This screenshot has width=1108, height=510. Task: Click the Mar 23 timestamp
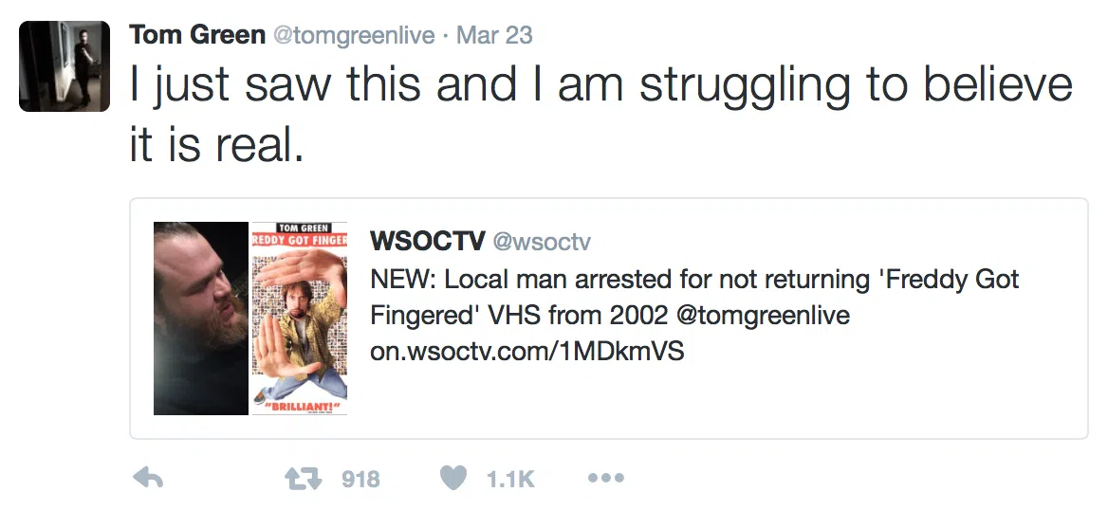tap(494, 36)
